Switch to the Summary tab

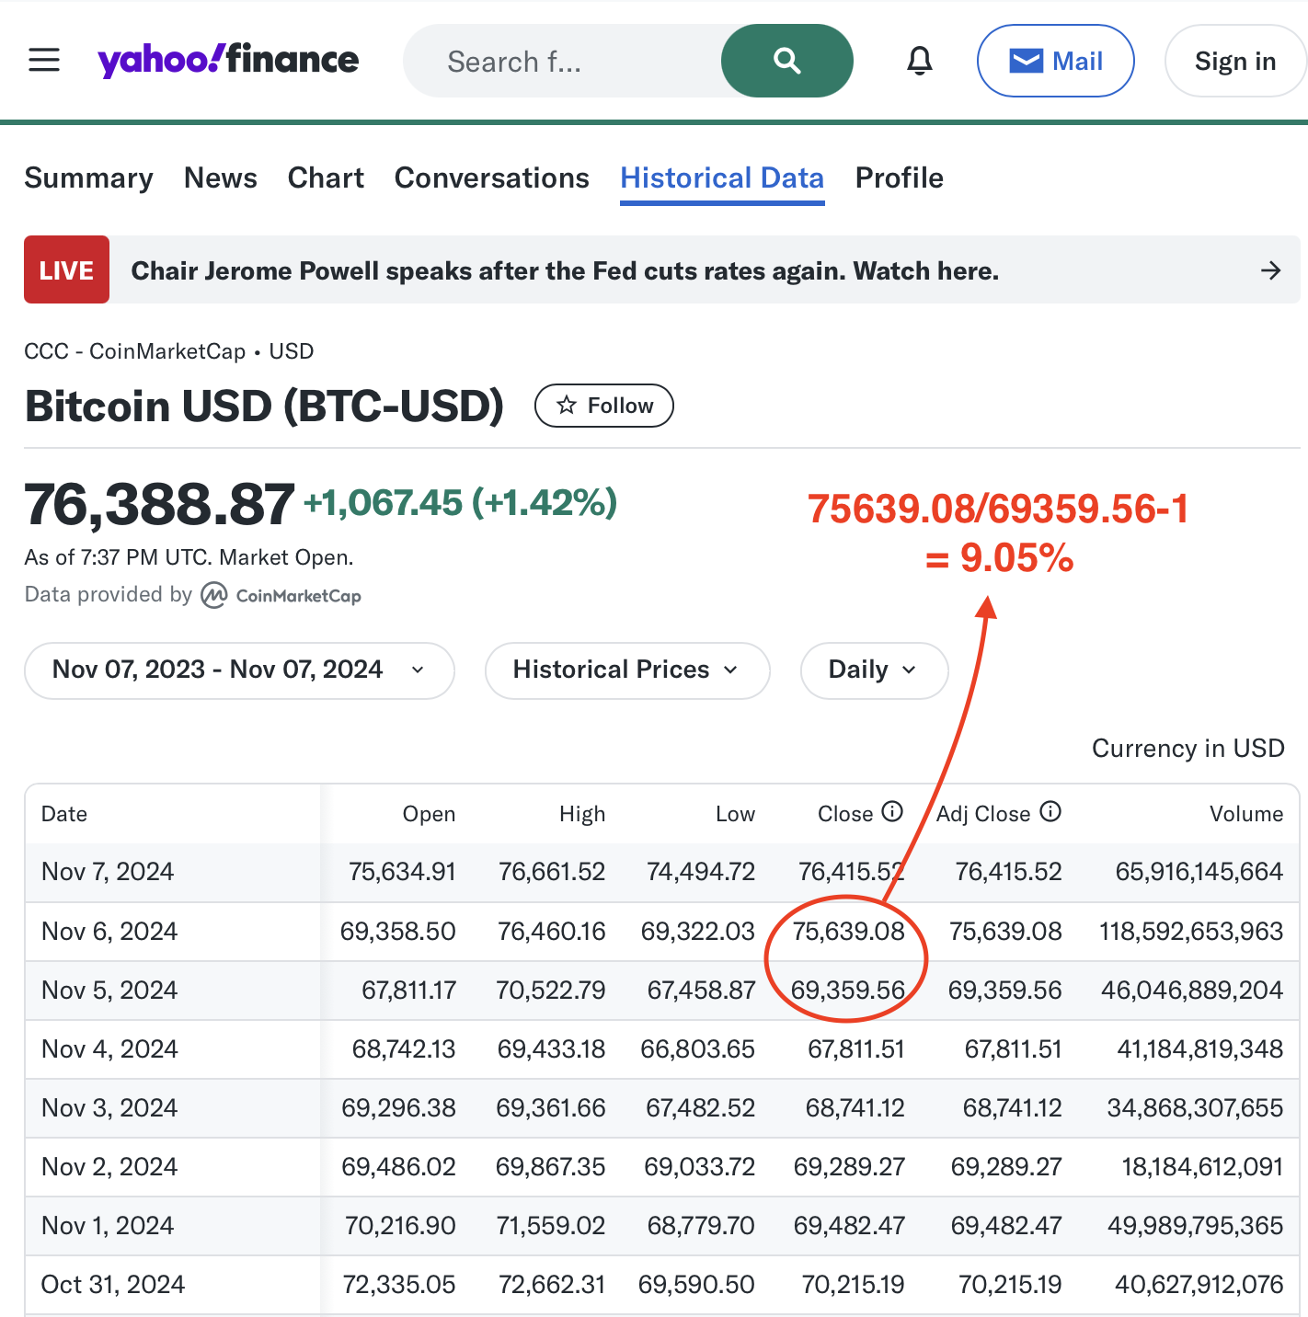(88, 178)
